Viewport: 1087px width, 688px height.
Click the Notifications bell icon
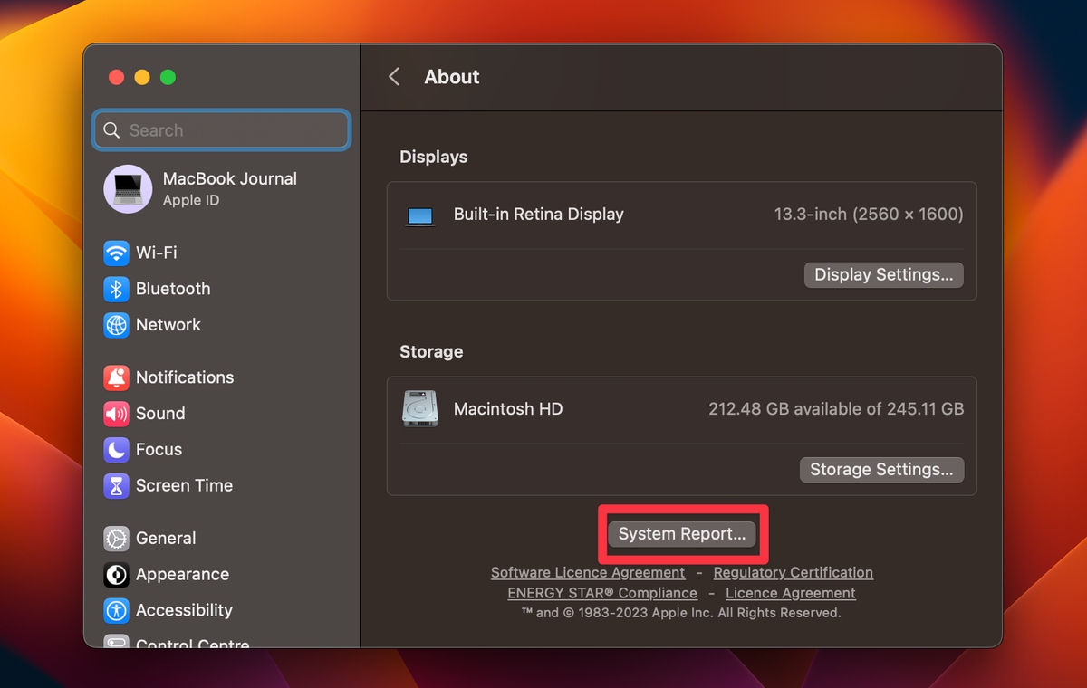(x=117, y=377)
